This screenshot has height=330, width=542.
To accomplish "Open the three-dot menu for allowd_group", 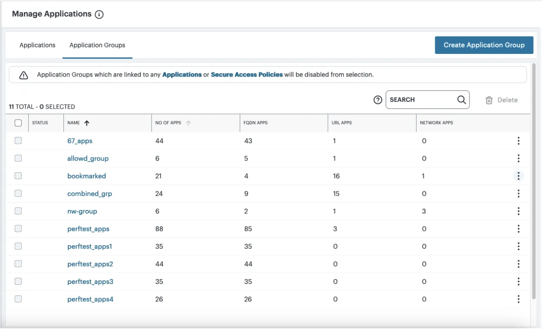I will click(x=519, y=158).
